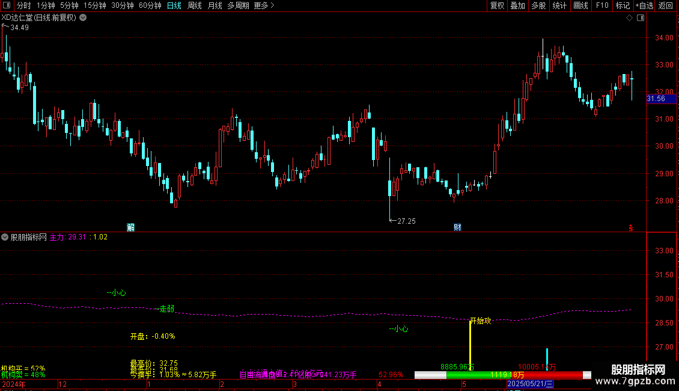Expand the XD达仁堂 chart title dropdown
The width and height of the screenshot is (679, 391).
pos(83,18)
